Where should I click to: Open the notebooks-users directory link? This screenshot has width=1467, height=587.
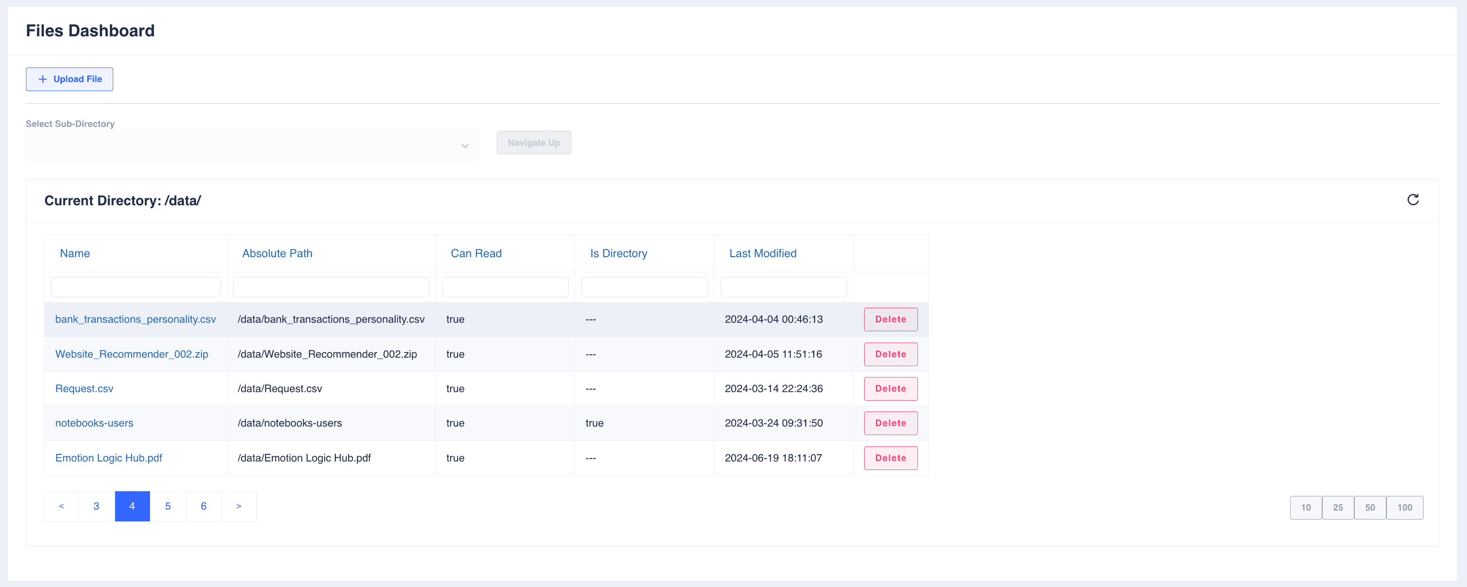(94, 423)
